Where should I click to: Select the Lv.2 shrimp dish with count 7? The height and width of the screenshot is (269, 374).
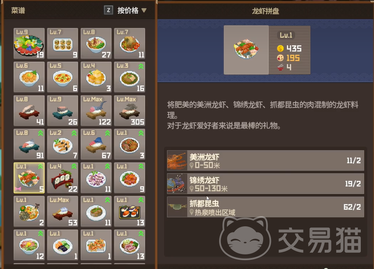point(63,144)
